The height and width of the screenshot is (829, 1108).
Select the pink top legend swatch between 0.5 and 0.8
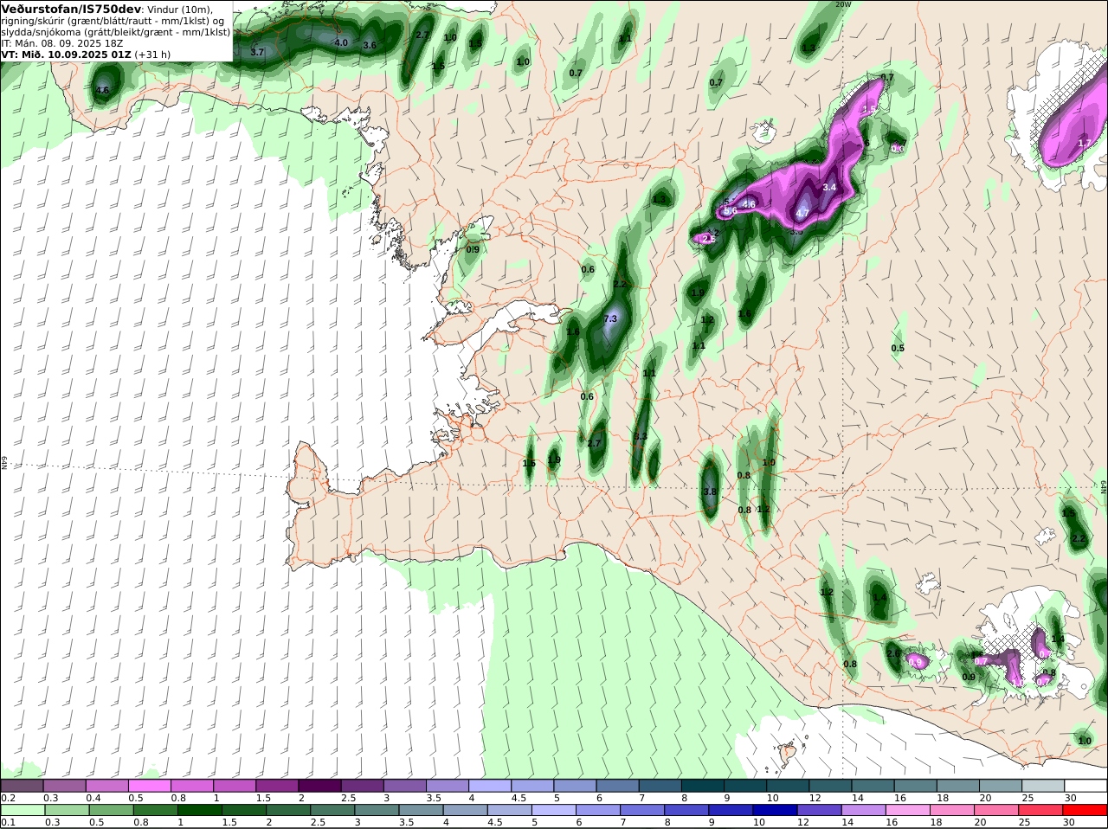pyautogui.click(x=150, y=786)
